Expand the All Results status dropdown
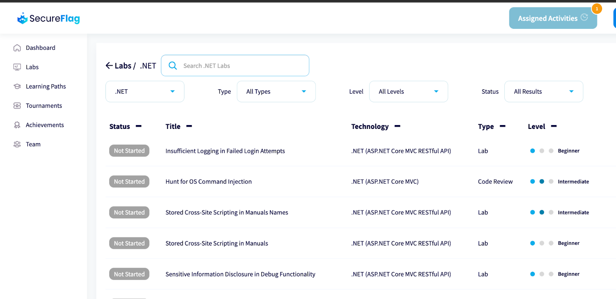Viewport: 616px width, 299px height. (543, 92)
